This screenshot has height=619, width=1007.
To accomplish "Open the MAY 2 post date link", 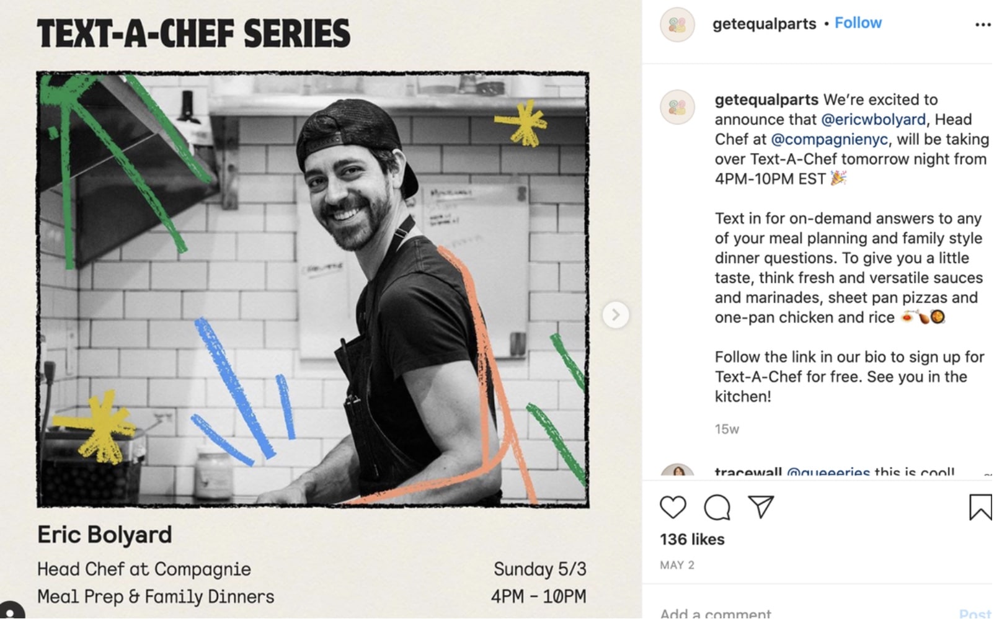I will pos(677,565).
